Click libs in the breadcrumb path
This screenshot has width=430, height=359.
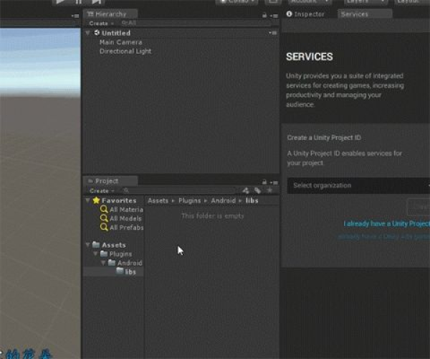tap(252, 200)
